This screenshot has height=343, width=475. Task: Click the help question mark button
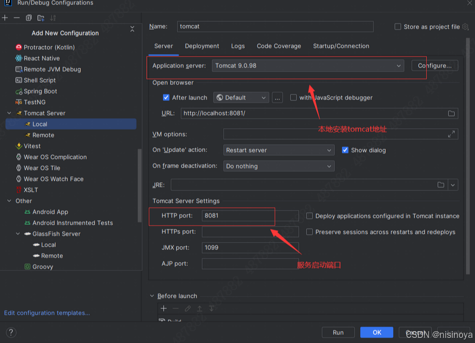[x=11, y=332]
